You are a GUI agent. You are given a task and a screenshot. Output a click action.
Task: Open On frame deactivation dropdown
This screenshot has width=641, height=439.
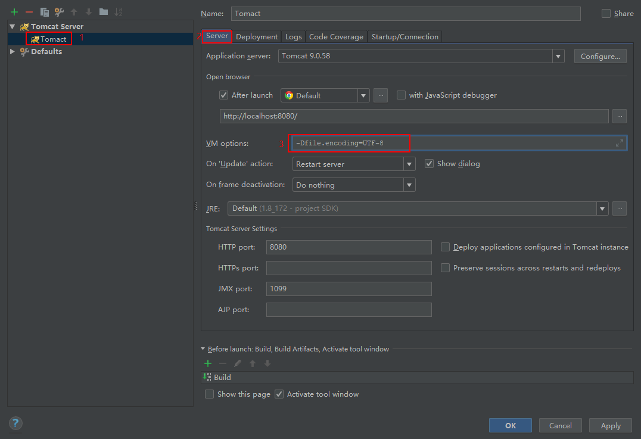[354, 185]
